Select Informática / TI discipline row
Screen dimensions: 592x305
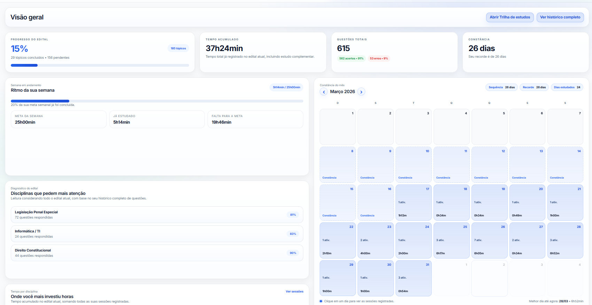click(157, 234)
